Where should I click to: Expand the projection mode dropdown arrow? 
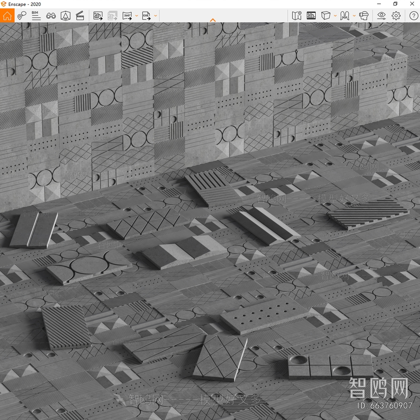[x=335, y=16]
